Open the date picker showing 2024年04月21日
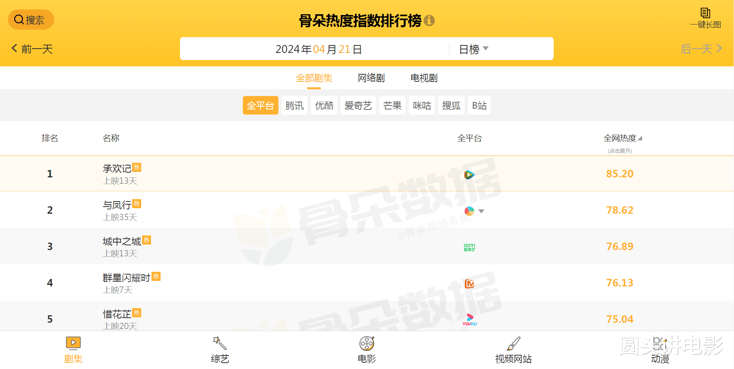The height and width of the screenshot is (369, 734). [x=318, y=49]
